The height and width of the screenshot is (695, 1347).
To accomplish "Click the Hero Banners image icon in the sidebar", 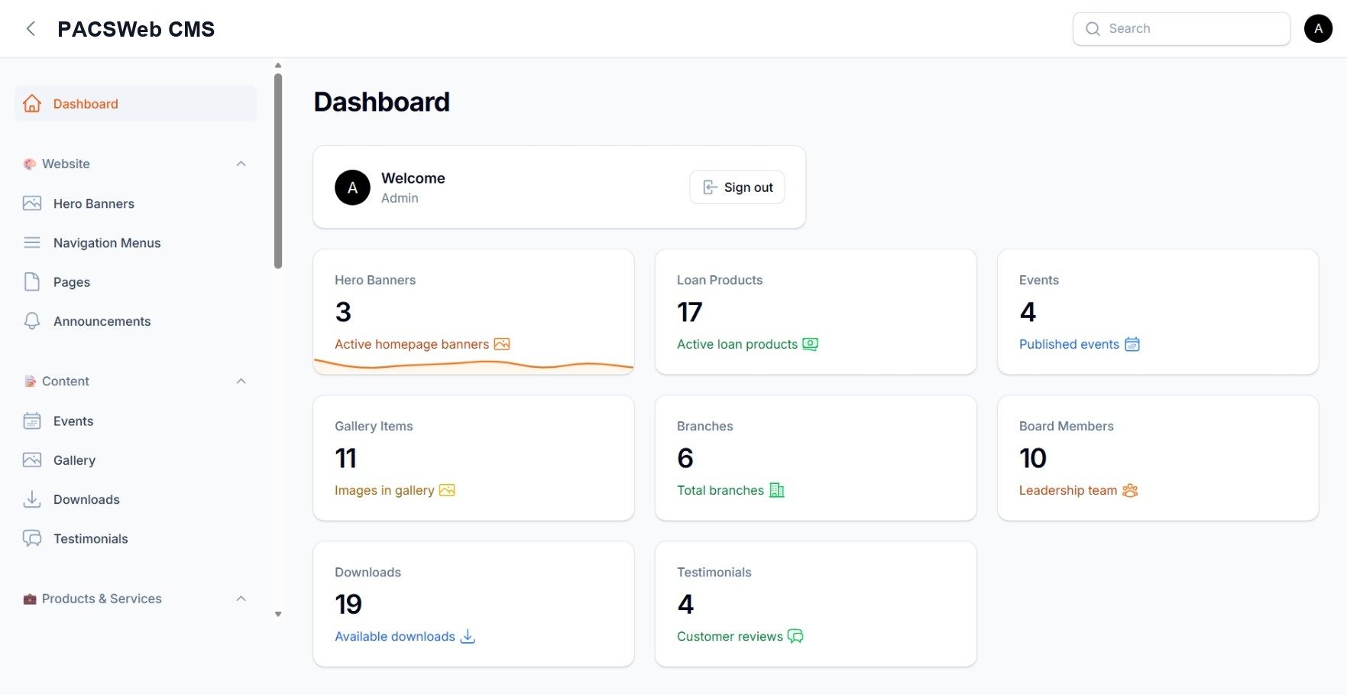I will pos(32,203).
